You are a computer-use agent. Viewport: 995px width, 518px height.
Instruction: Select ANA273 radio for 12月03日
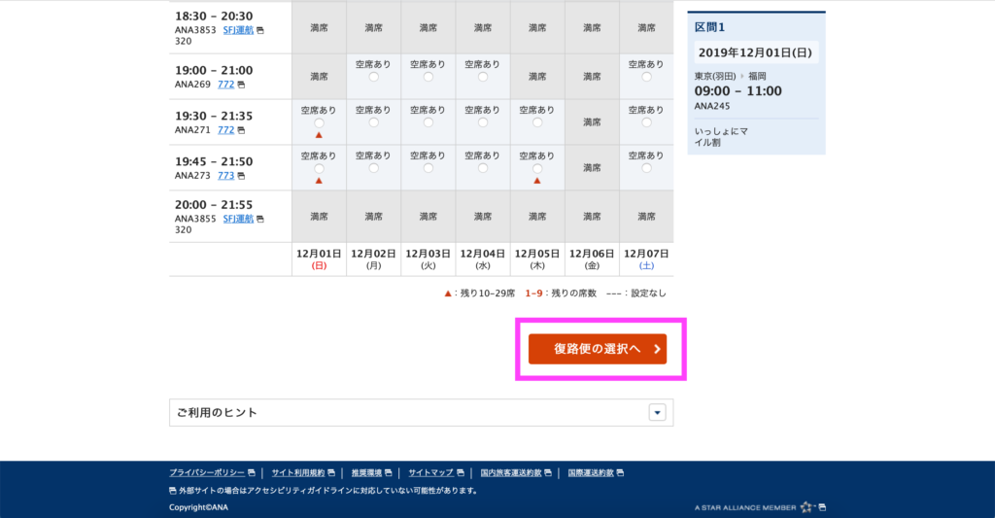tap(429, 168)
